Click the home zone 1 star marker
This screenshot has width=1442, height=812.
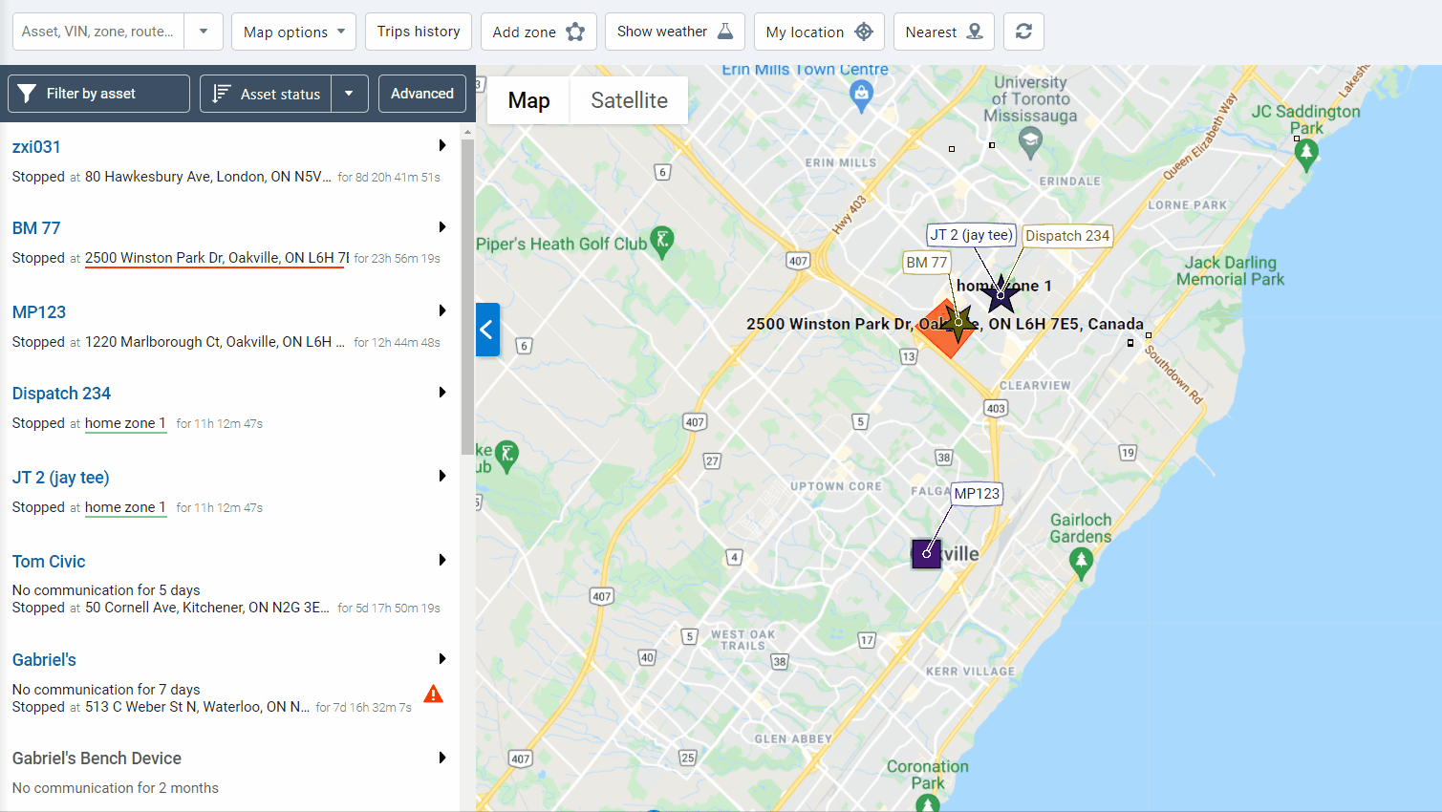1000,296
